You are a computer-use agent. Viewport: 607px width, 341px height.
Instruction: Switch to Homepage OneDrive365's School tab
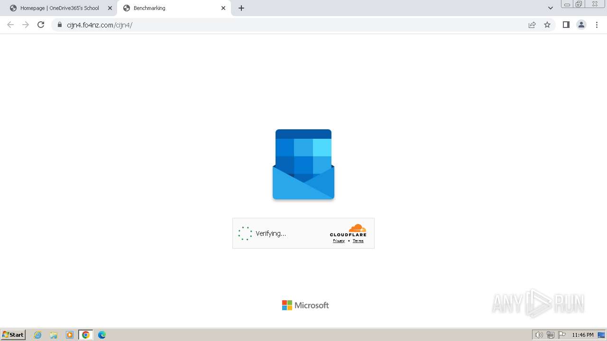(x=59, y=8)
